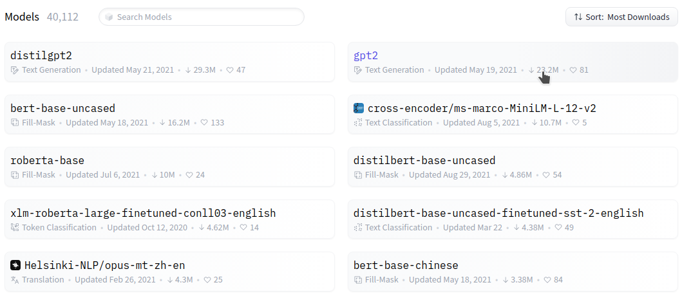Click the heart icon on bert-base-chinese card
The image size is (682, 296).
pos(547,279)
